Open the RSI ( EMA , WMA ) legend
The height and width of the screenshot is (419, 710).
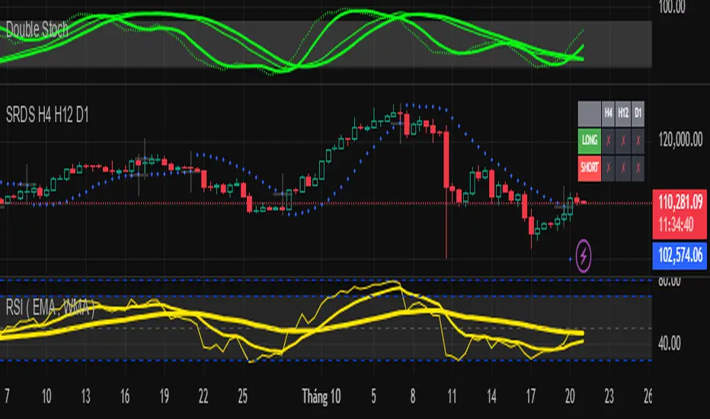[x=50, y=309]
